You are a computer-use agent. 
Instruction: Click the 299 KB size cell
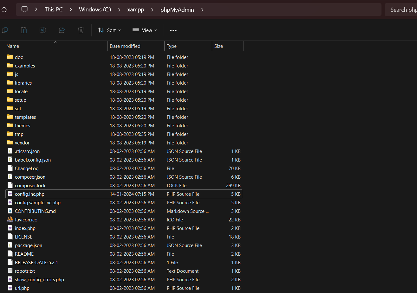pyautogui.click(x=233, y=185)
